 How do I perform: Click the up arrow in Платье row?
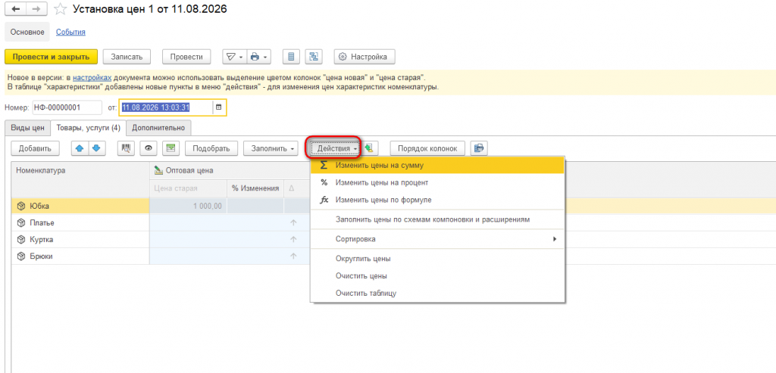click(293, 222)
